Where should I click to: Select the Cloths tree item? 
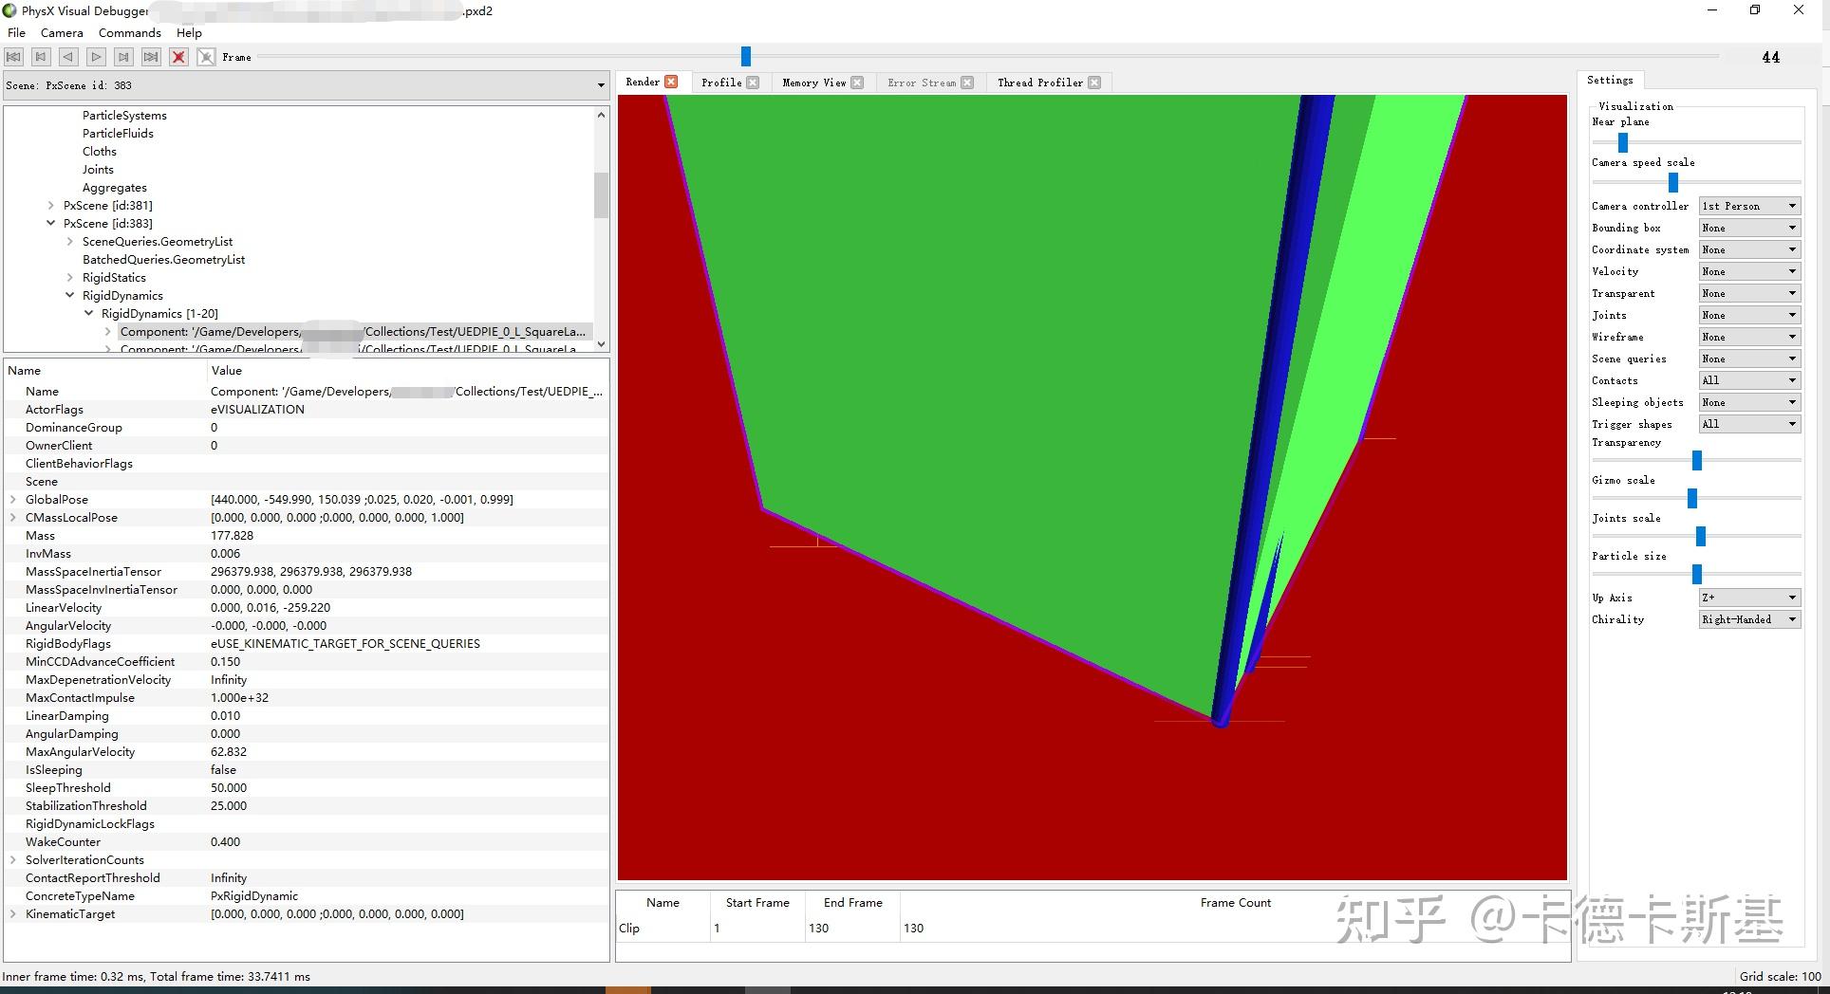(x=100, y=152)
